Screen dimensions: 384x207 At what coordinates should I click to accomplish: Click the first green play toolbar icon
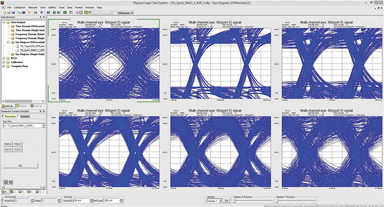(x=49, y=13)
